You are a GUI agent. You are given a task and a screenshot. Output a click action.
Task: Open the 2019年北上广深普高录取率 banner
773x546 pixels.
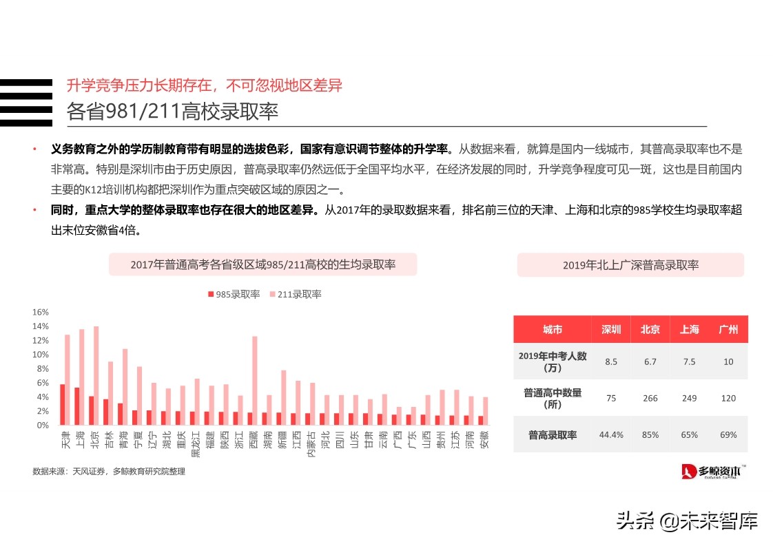[x=630, y=264]
